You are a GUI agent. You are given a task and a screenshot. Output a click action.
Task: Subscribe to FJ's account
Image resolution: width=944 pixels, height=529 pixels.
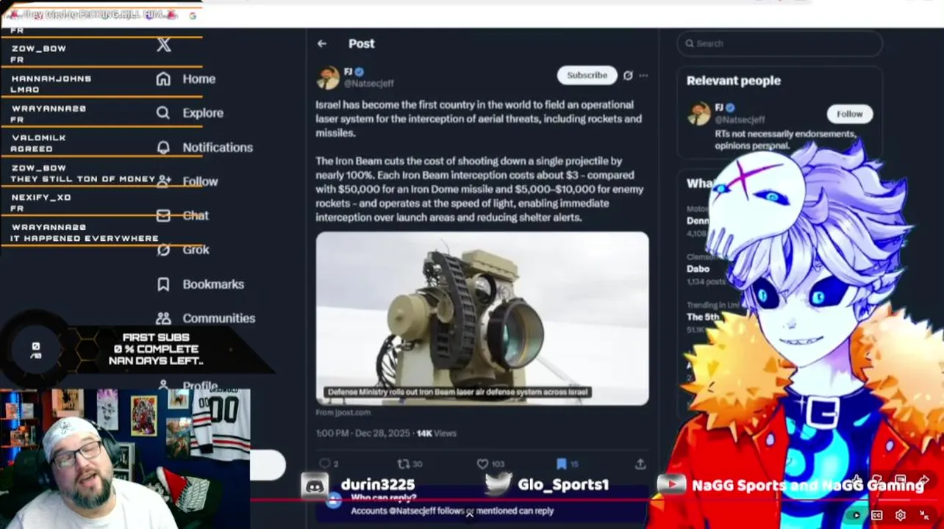tap(587, 75)
